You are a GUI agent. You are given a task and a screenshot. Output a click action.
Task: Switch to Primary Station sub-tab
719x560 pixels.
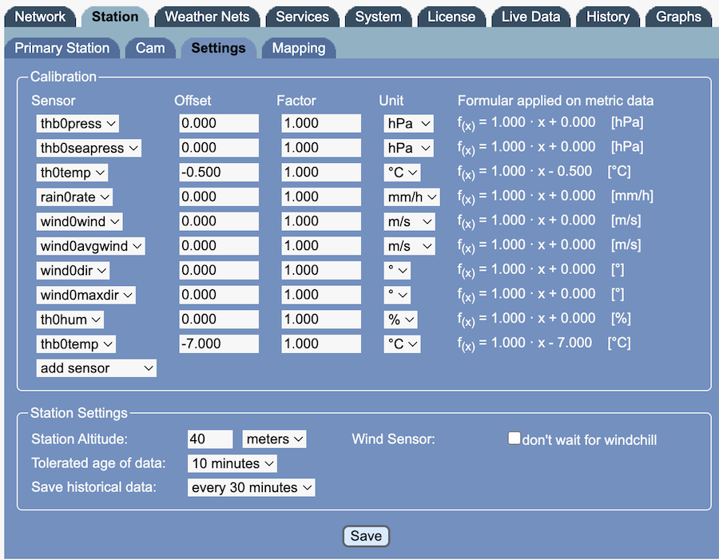[62, 48]
